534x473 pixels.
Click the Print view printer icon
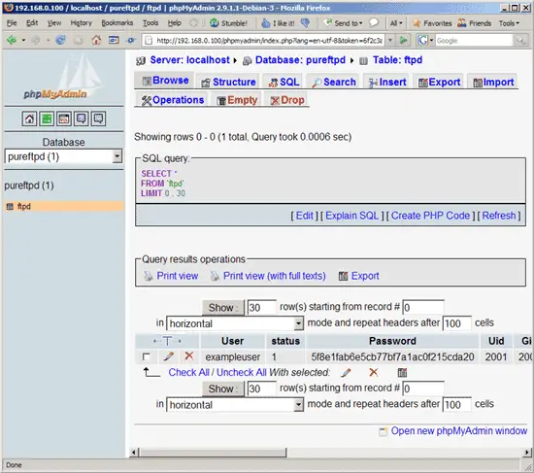click(149, 276)
